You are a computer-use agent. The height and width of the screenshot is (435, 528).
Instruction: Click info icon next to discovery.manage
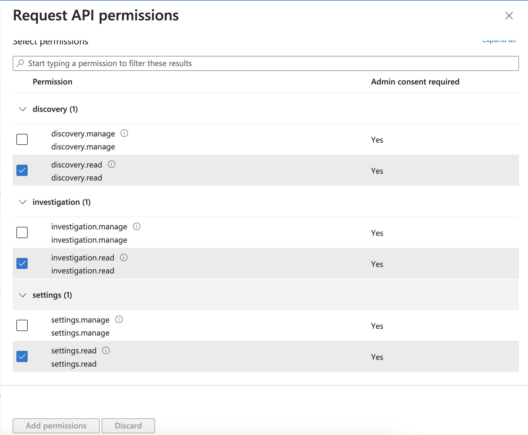pyautogui.click(x=124, y=133)
